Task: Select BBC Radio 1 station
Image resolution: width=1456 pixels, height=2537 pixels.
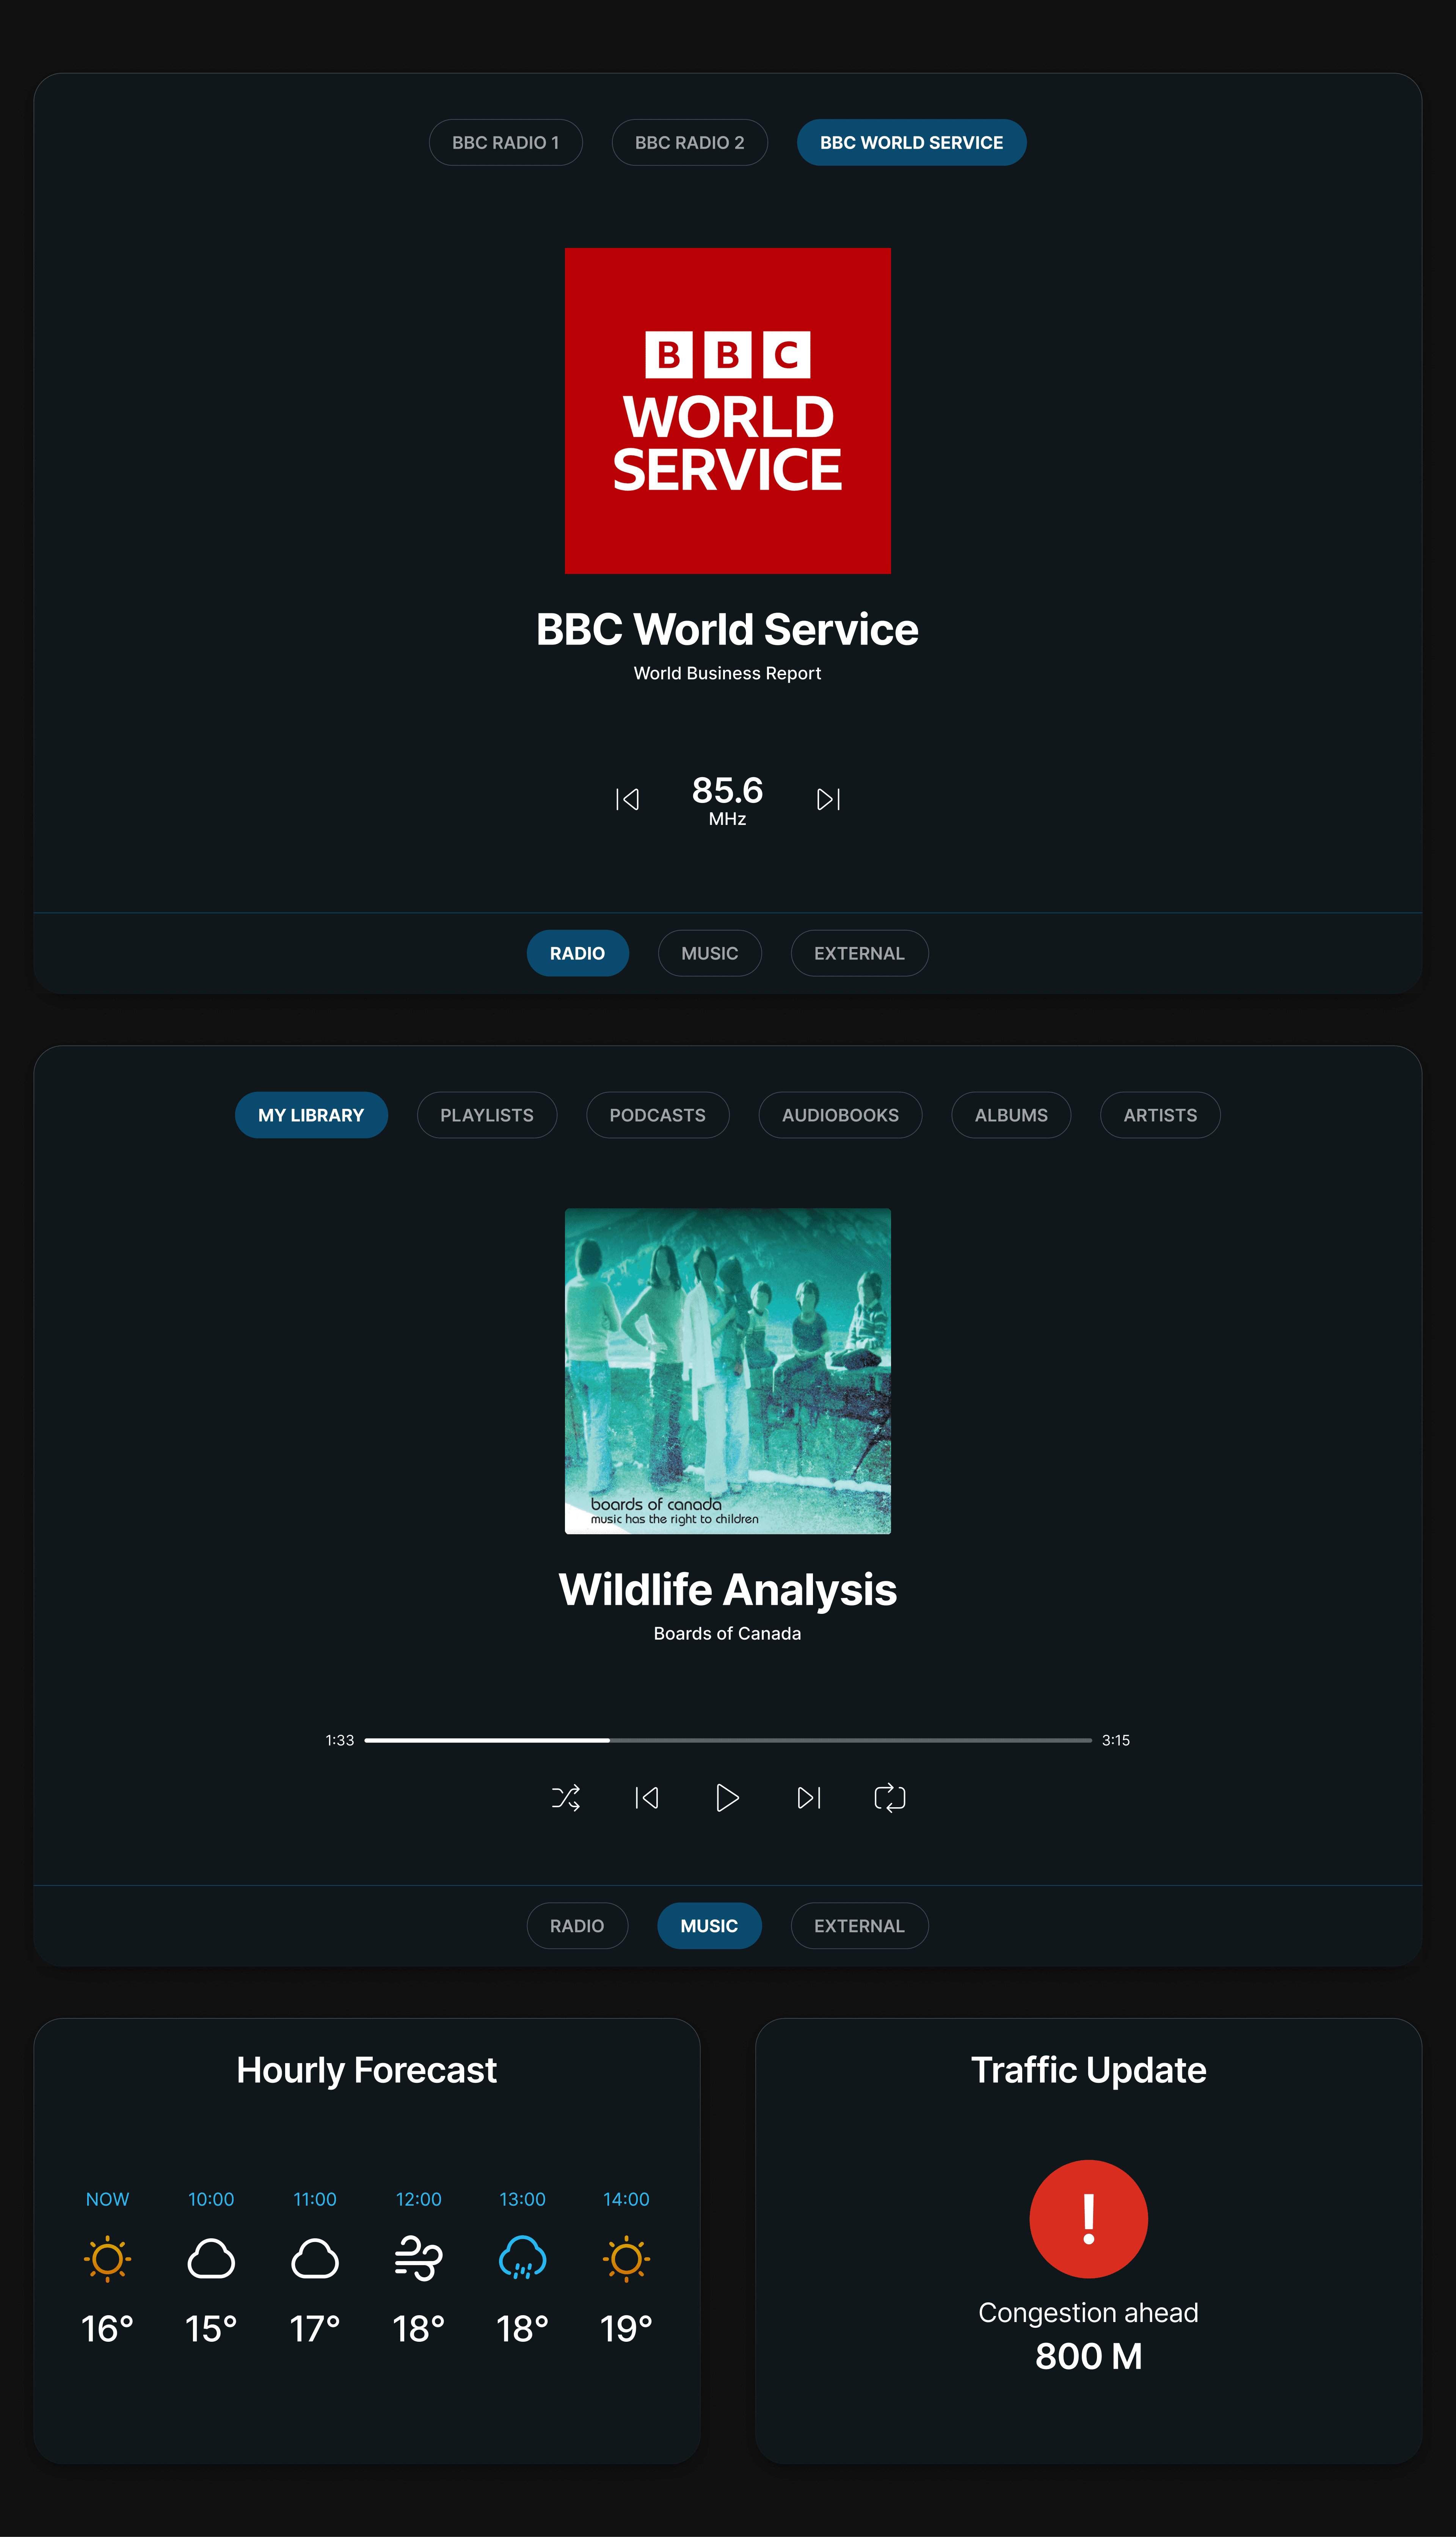Action: pos(505,142)
